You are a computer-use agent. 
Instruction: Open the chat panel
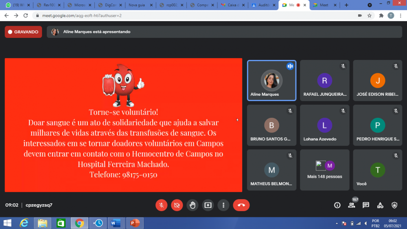click(366, 205)
